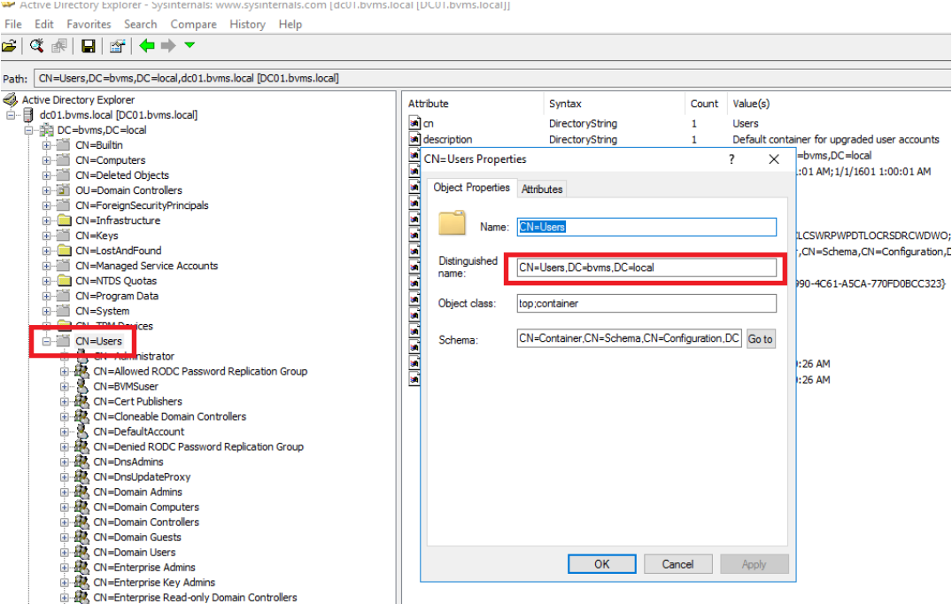Viewport: 952px width, 604px height.
Task: Expand the OU=Domain Controllers node
Action: pyautogui.click(x=47, y=190)
